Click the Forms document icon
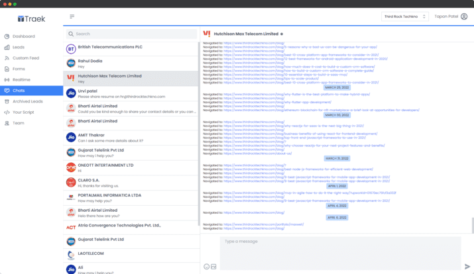The width and height of the screenshot is (474, 274). click(x=7, y=69)
